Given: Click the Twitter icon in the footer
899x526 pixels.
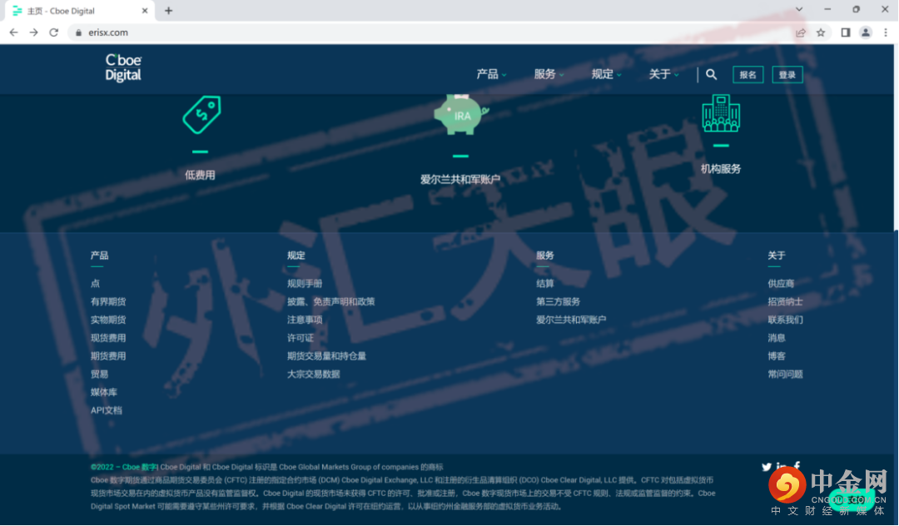Looking at the screenshot, I should click(x=767, y=467).
